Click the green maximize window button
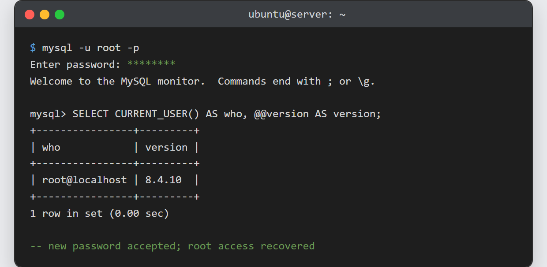Viewport: 547px width, 267px height. [x=60, y=15]
